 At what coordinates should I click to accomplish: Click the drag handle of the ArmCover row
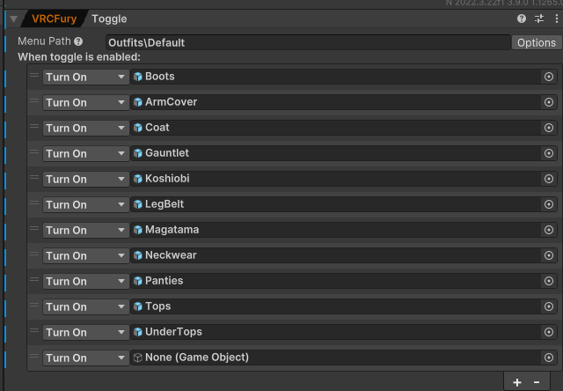[34, 100]
